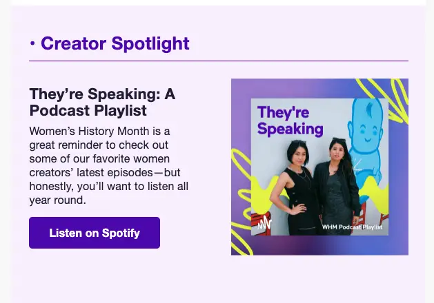Click the woman wearing black jacket
This screenshot has height=303, width=434.
(x=338, y=187)
